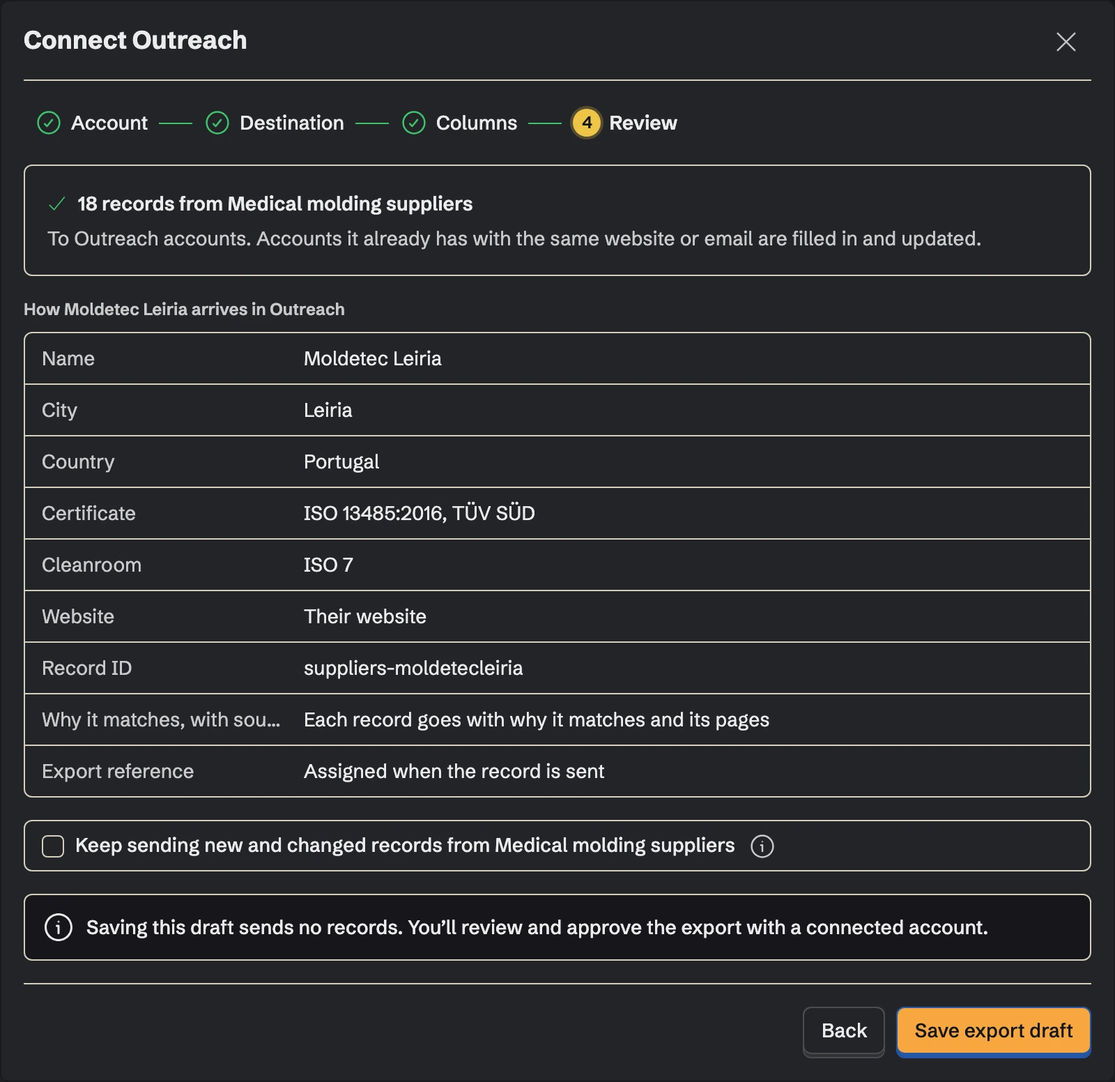Click the Name value Moldetec Leiria
The image size is (1115, 1082).
[x=373, y=358]
